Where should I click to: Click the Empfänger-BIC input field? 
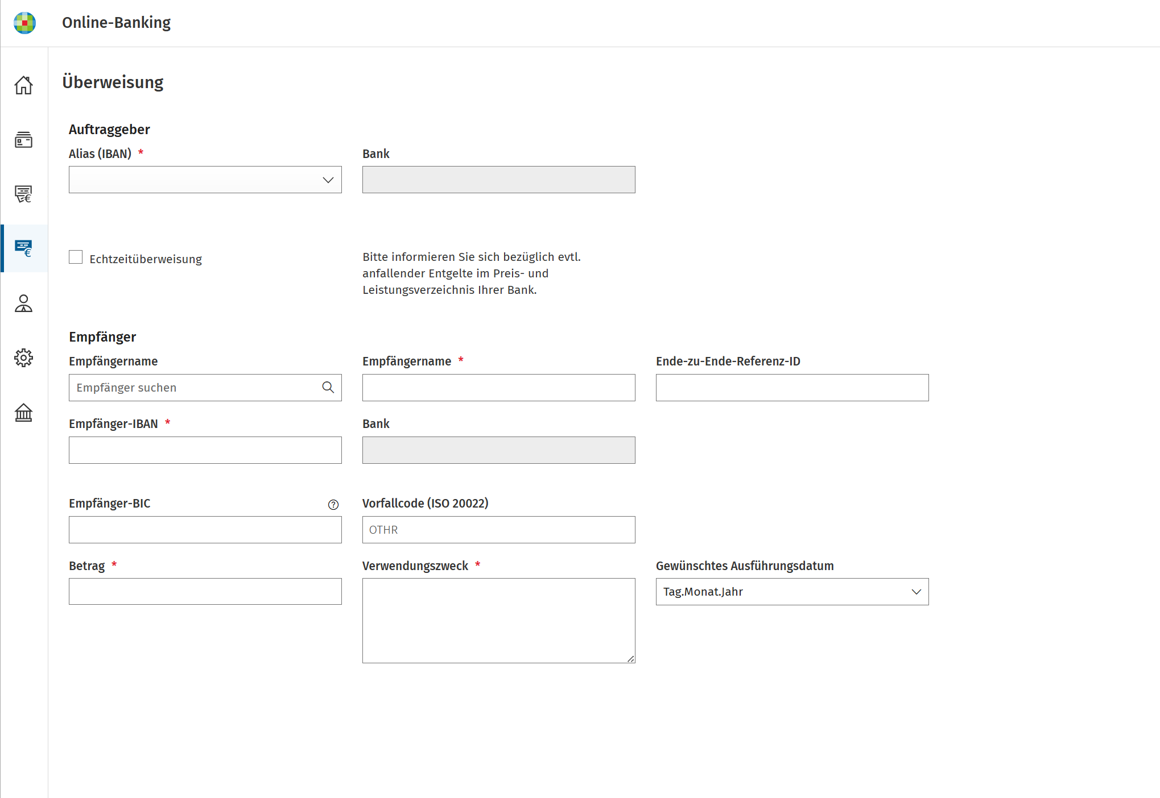pyautogui.click(x=205, y=530)
